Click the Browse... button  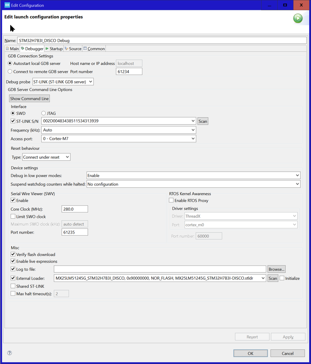click(276, 269)
